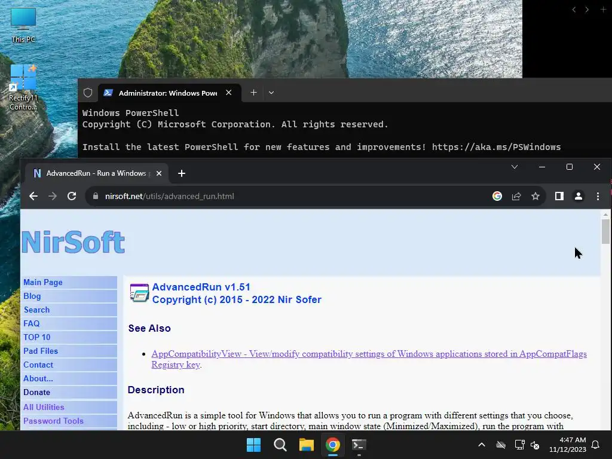Viewport: 612px width, 459px height.
Task: Click the cloud sync tray icon
Action: click(x=501, y=445)
